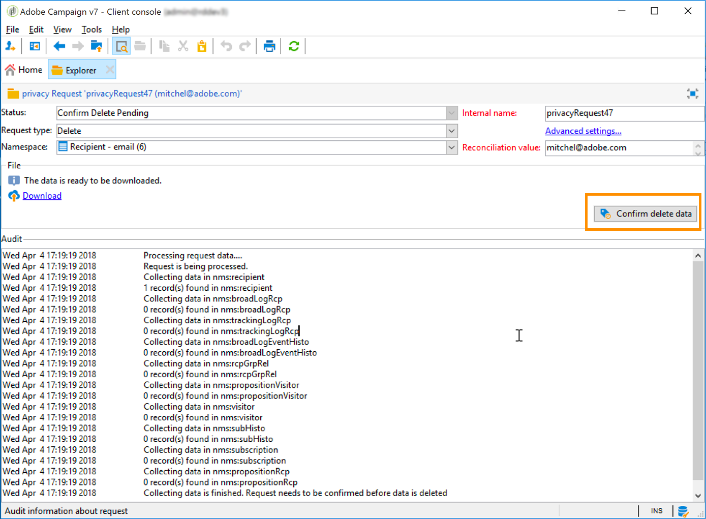Screen dimensions: 706x519
Task: Toggle the navigation pane toolbar icon
Action: tap(35, 46)
